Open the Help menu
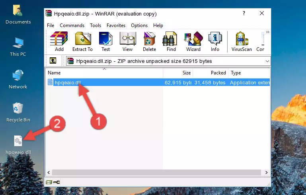The image size is (306, 195). [158, 25]
